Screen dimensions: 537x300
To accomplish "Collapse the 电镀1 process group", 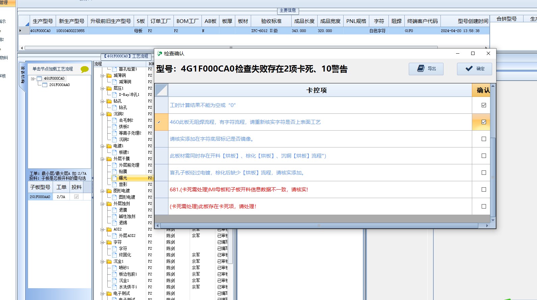I will 102,146.
